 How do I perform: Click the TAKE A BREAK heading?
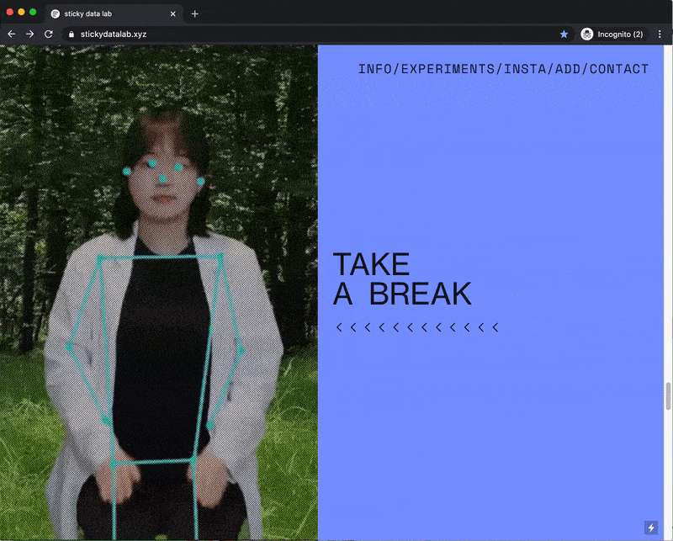[402, 278]
